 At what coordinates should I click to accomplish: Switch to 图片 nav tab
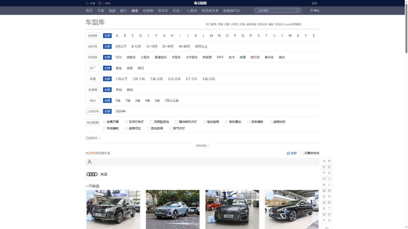click(x=124, y=11)
